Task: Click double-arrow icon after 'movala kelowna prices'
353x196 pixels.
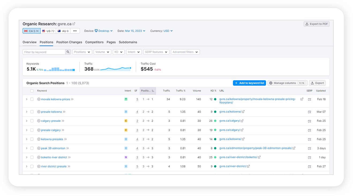Action: pyautogui.click(x=72, y=99)
